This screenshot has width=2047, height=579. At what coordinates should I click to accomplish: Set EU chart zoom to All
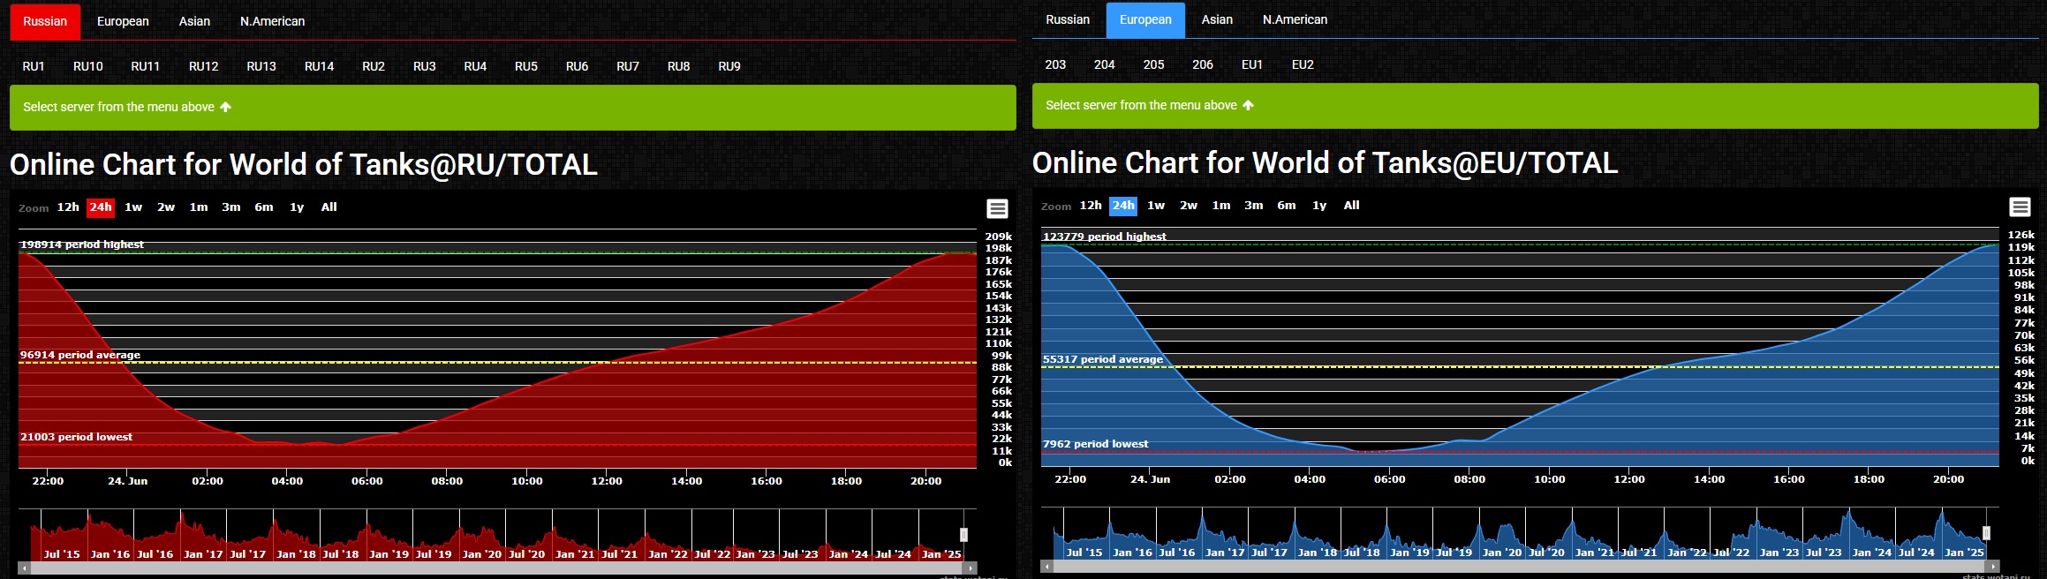coord(1352,206)
